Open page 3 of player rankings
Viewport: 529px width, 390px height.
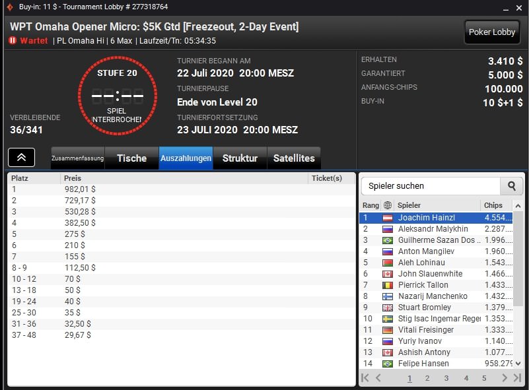pos(446,378)
